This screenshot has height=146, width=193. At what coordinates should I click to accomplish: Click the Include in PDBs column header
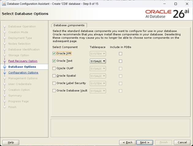[121, 47]
